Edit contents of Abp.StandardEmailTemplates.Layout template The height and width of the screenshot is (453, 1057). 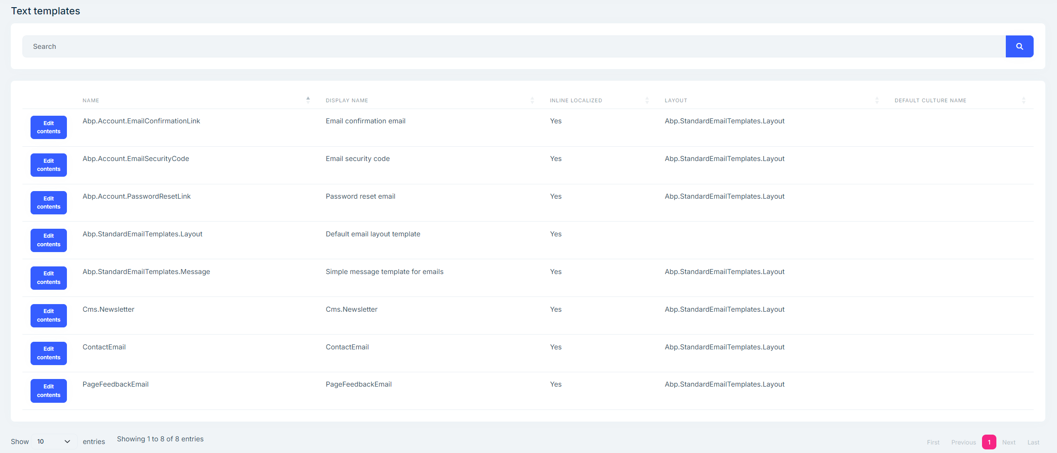[48, 240]
